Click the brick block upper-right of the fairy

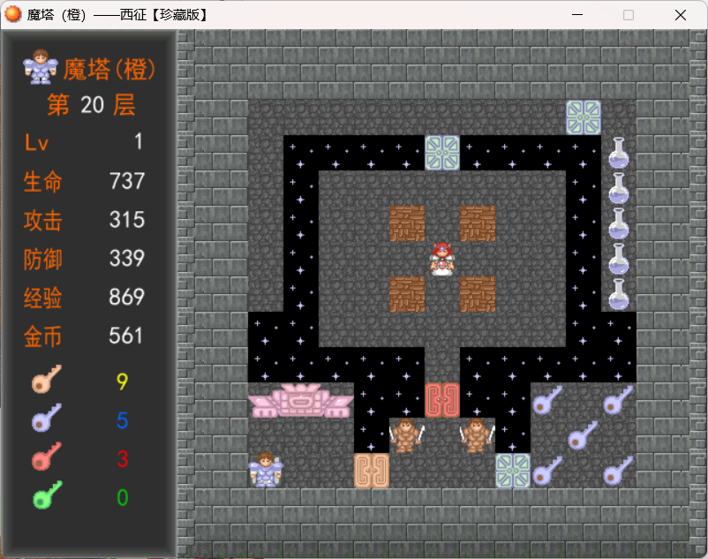pyautogui.click(x=478, y=223)
